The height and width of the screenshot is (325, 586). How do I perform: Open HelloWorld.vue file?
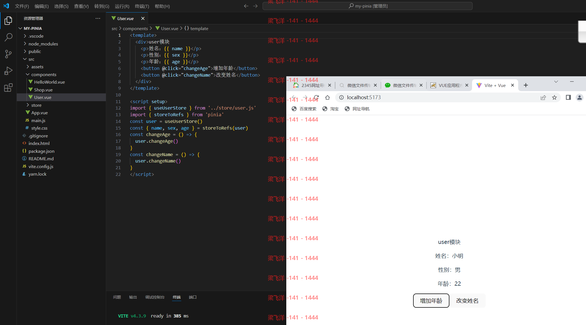61,82
